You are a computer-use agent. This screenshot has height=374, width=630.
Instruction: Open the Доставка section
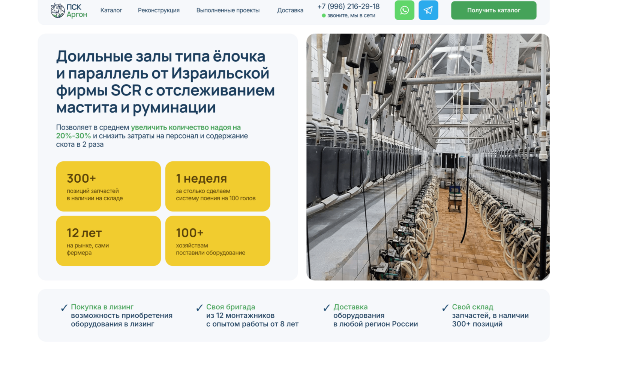tap(290, 10)
